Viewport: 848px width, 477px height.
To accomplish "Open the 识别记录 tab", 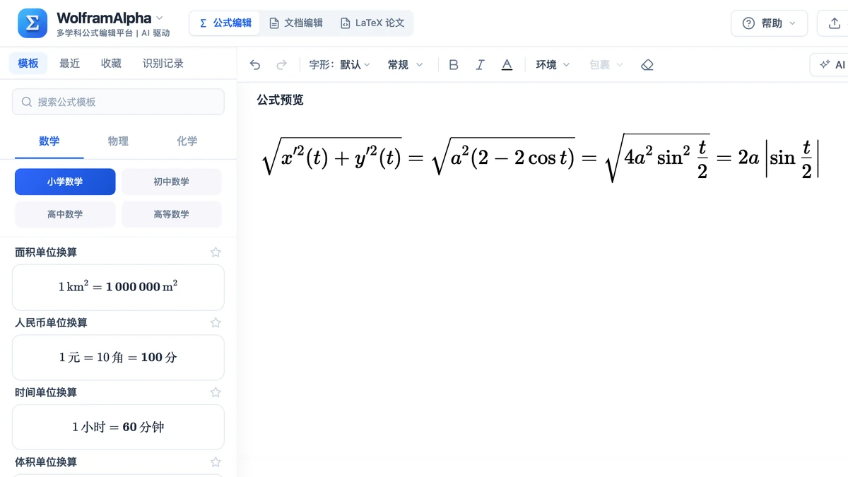I will 163,64.
